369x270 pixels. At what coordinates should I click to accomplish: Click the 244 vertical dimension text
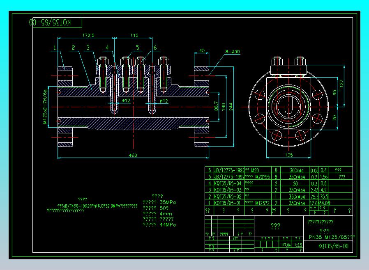tap(231, 106)
